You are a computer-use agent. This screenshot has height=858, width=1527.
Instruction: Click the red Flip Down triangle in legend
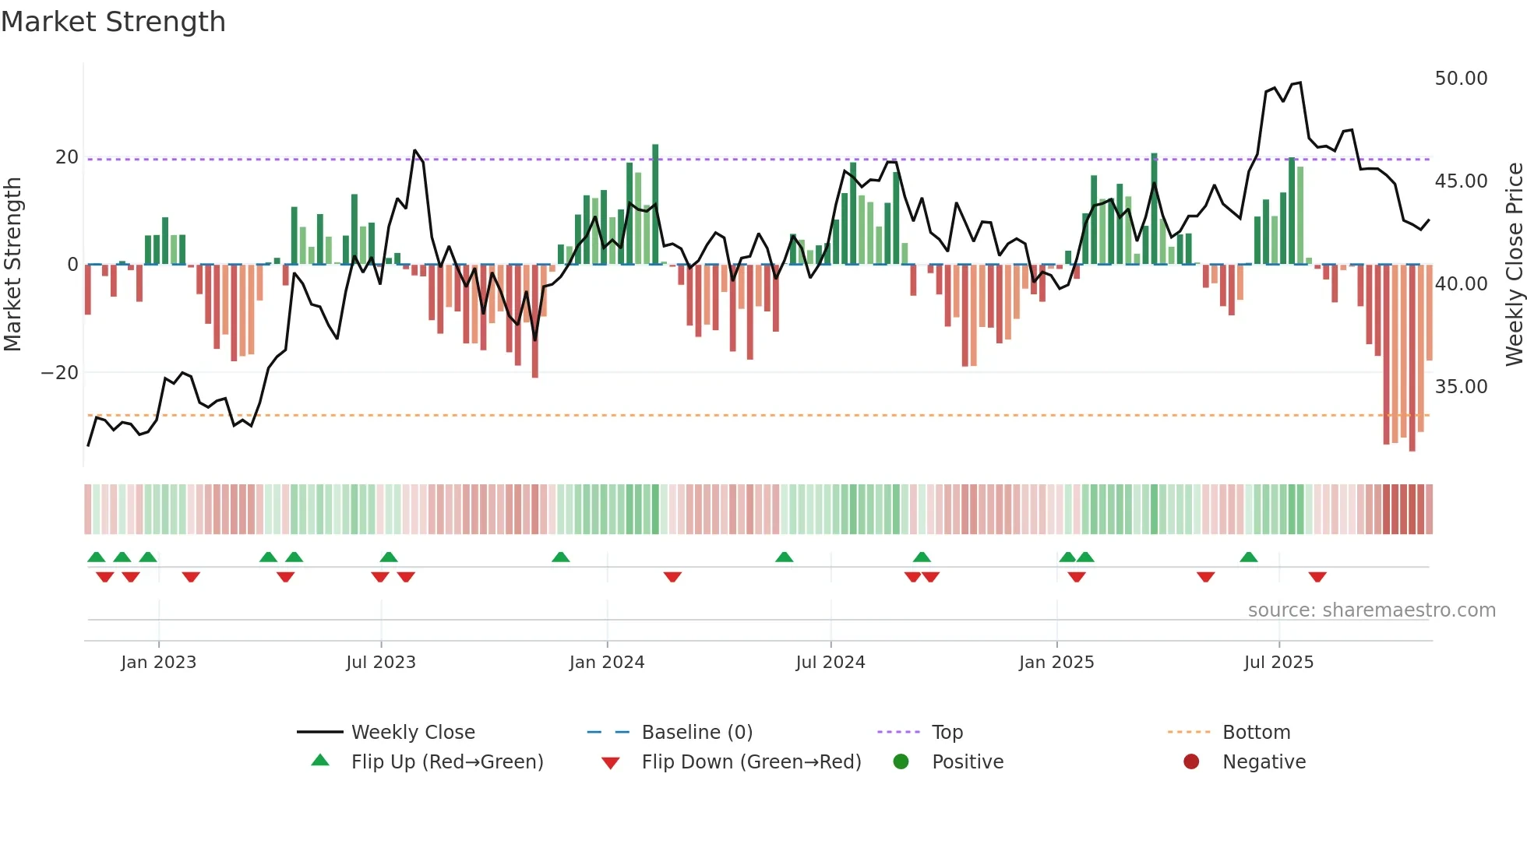tap(611, 763)
